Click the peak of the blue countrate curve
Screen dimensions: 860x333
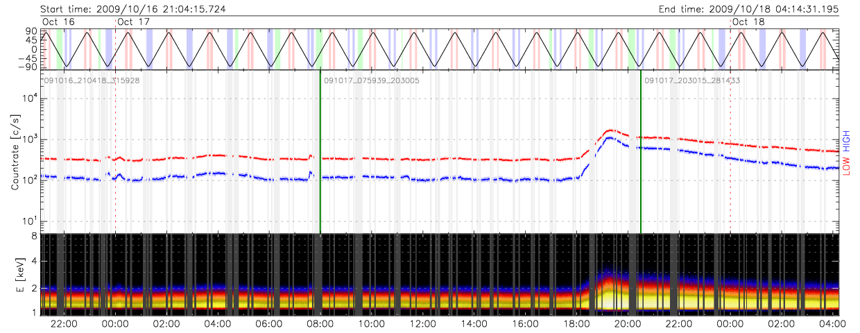(x=609, y=137)
